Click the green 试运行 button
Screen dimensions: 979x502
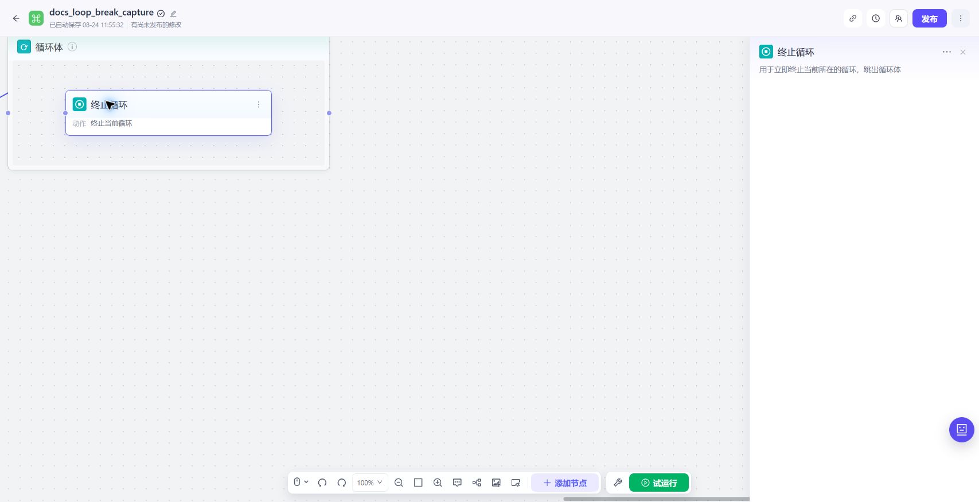point(659,483)
